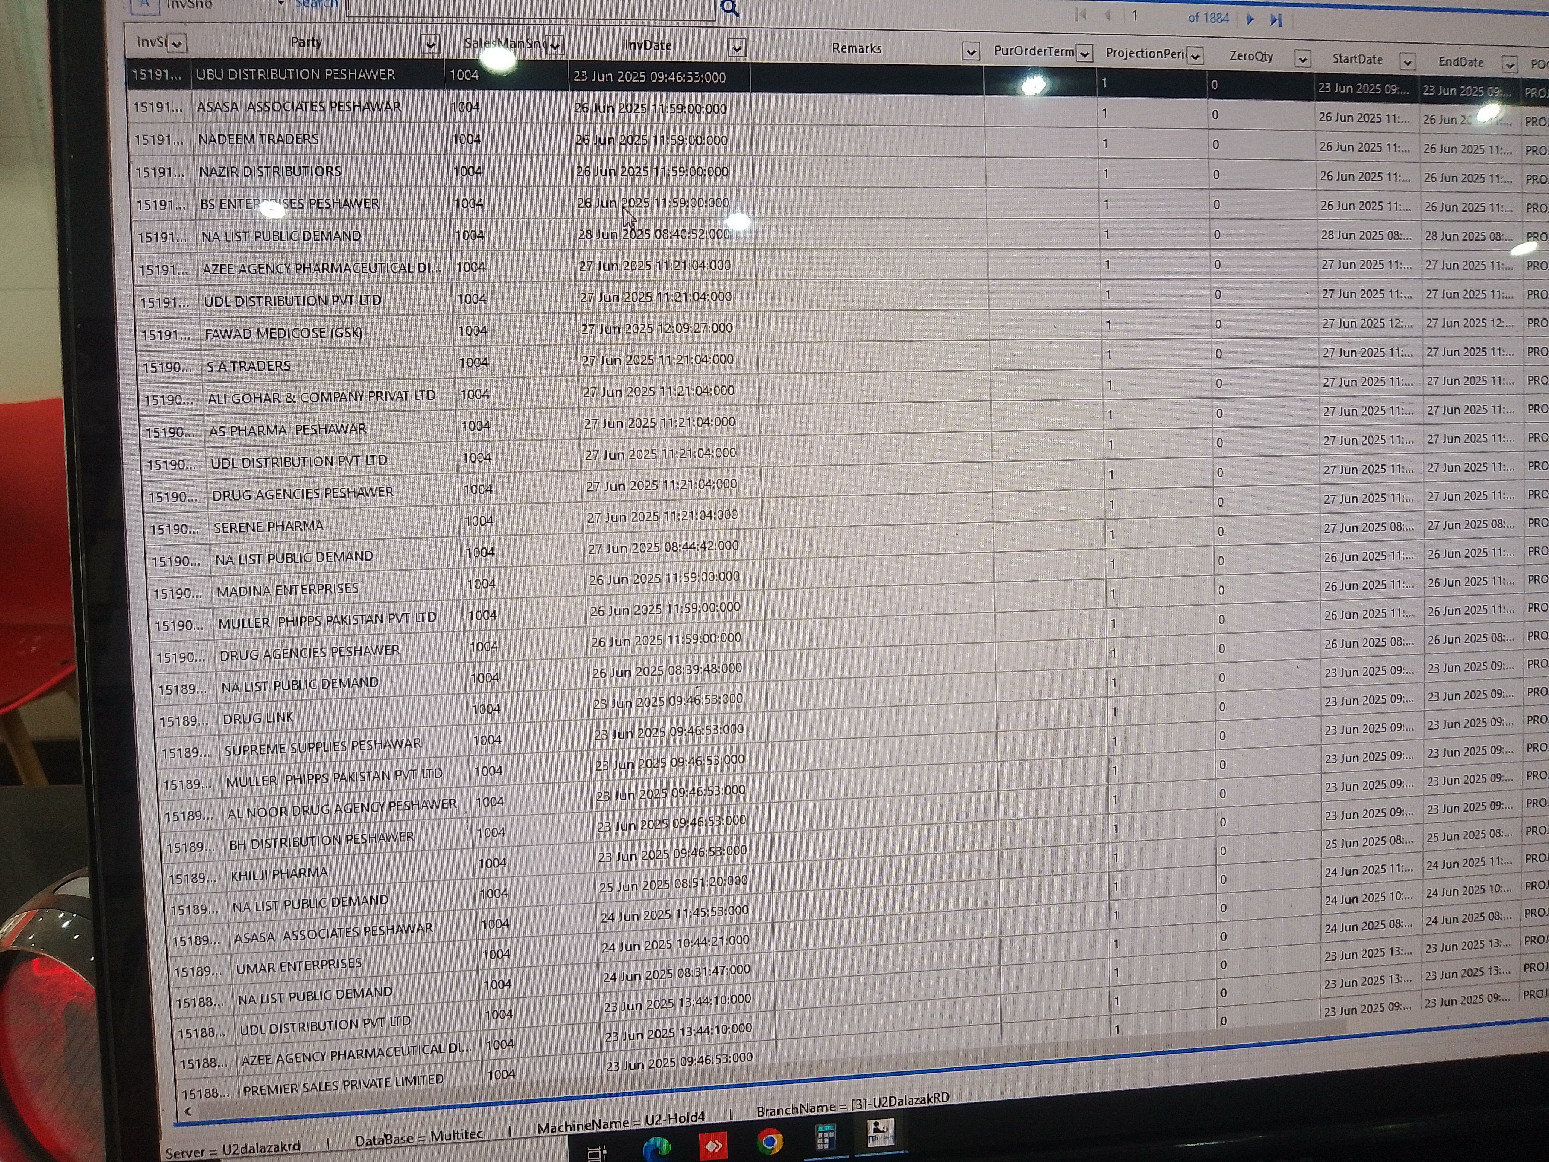Select the FAWAD MEDICOSE (GSK) row
Screen dimensions: 1549x1162
point(284,333)
